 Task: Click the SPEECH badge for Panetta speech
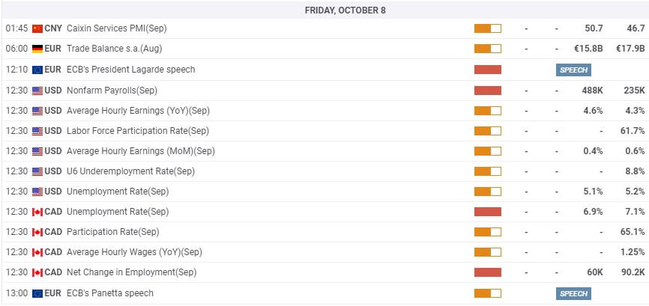tap(573, 293)
